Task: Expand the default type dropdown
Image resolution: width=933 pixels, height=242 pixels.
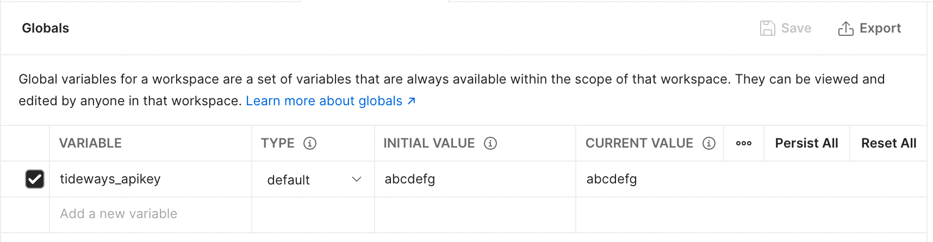Action: (x=313, y=180)
